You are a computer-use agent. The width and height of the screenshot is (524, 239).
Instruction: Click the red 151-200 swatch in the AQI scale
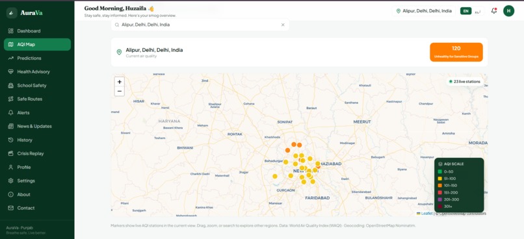tap(439, 193)
